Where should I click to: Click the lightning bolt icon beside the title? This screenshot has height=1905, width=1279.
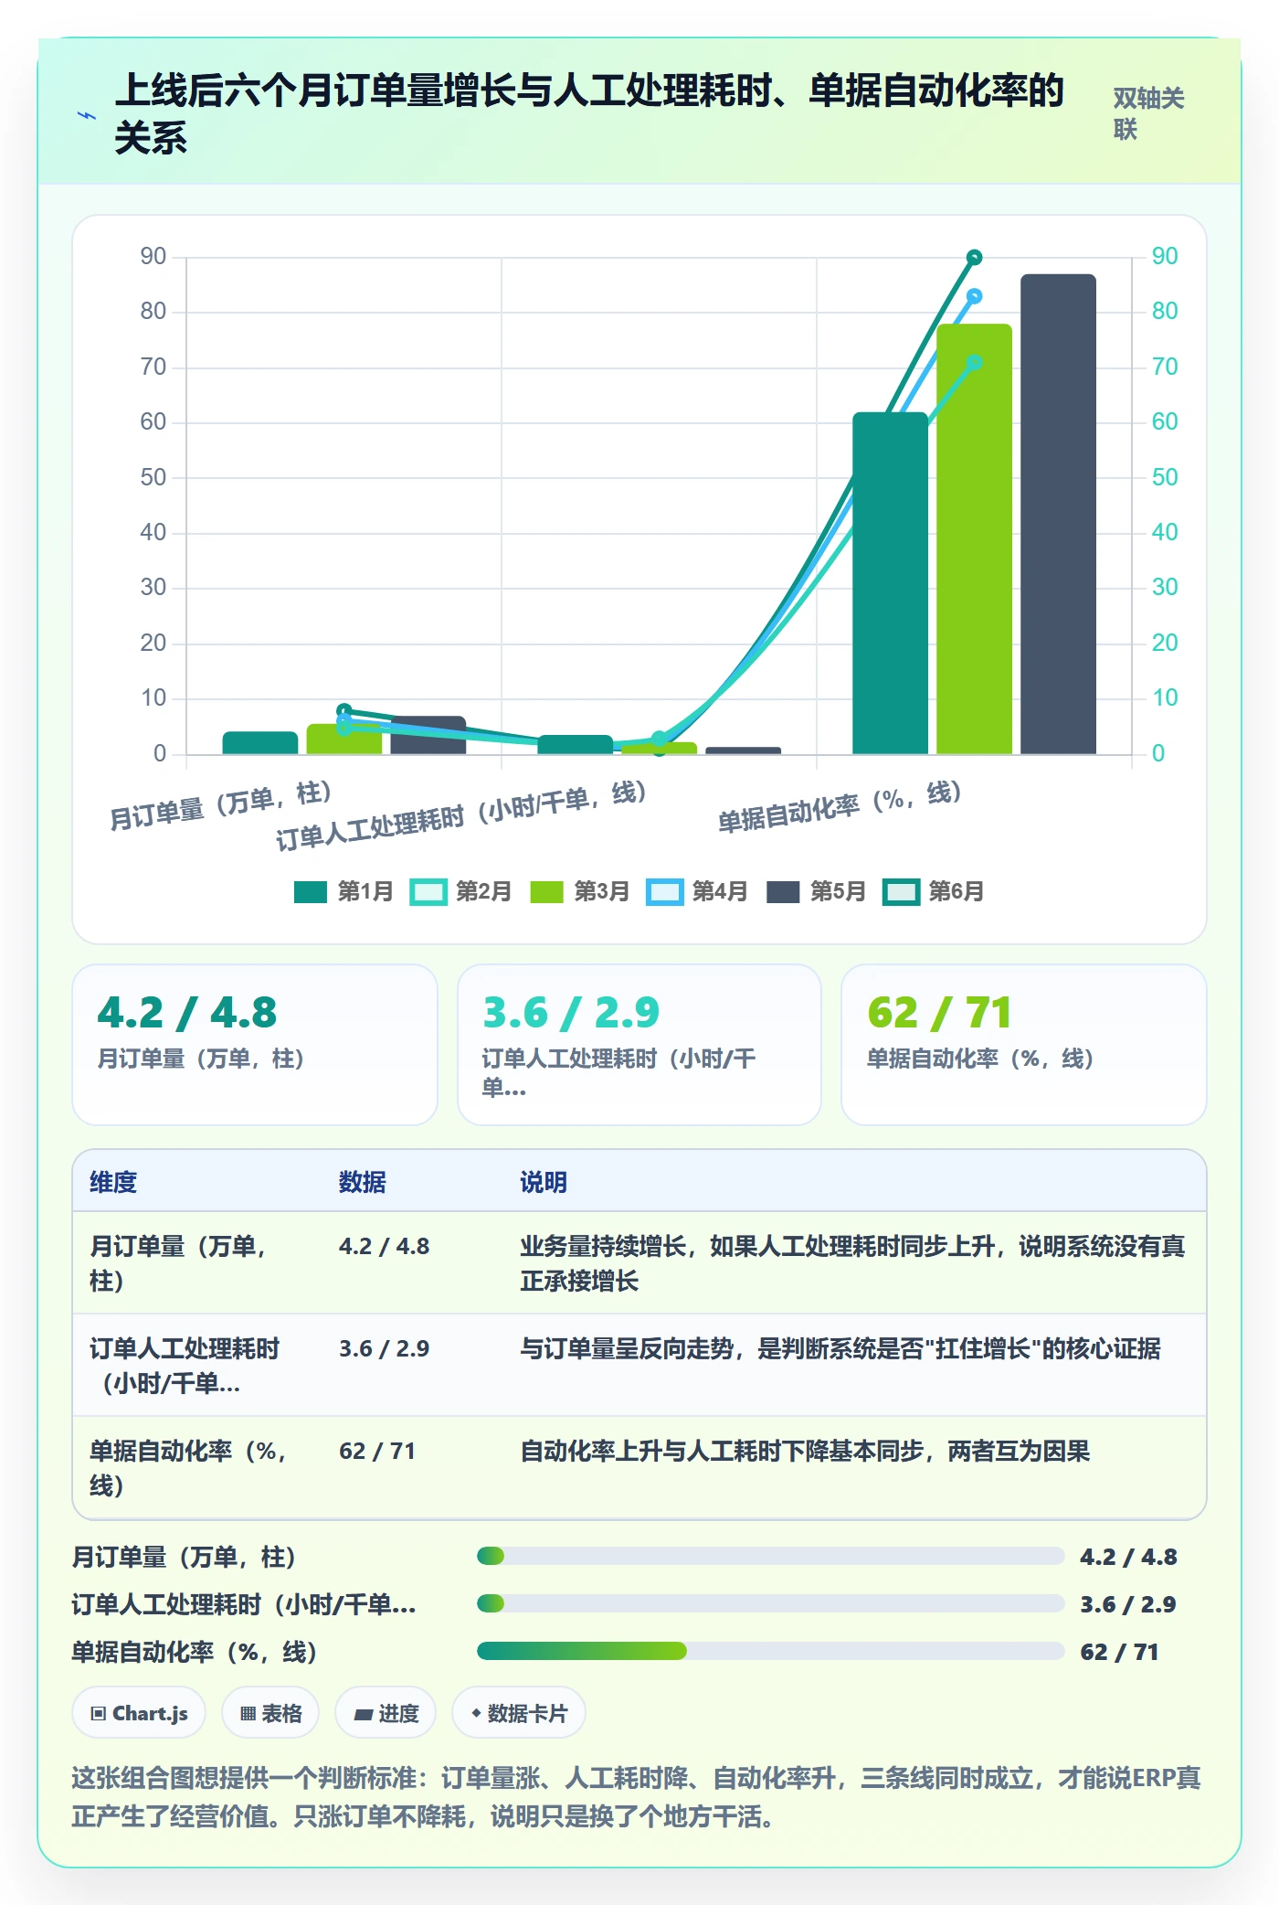[87, 115]
